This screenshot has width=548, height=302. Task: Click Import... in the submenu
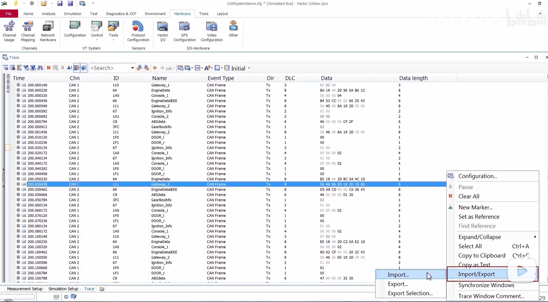pyautogui.click(x=398, y=275)
